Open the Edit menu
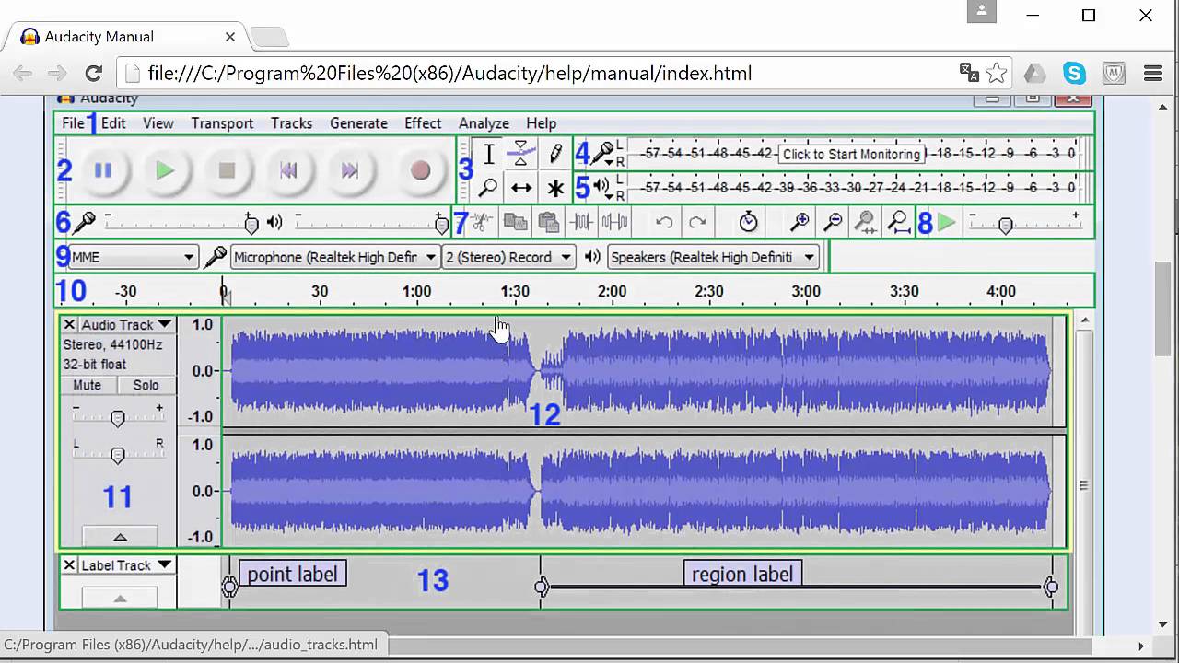This screenshot has width=1179, height=663. (113, 123)
